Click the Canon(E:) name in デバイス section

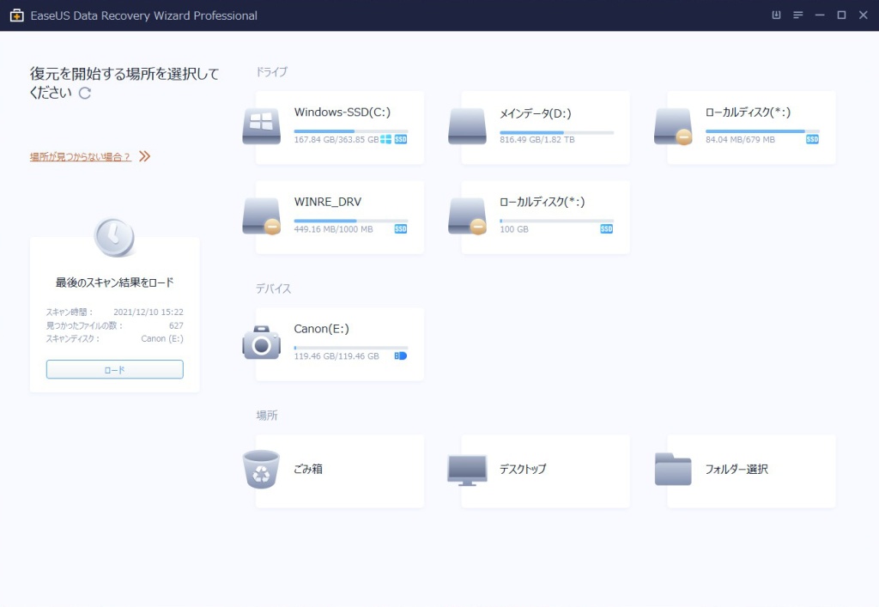pos(321,329)
